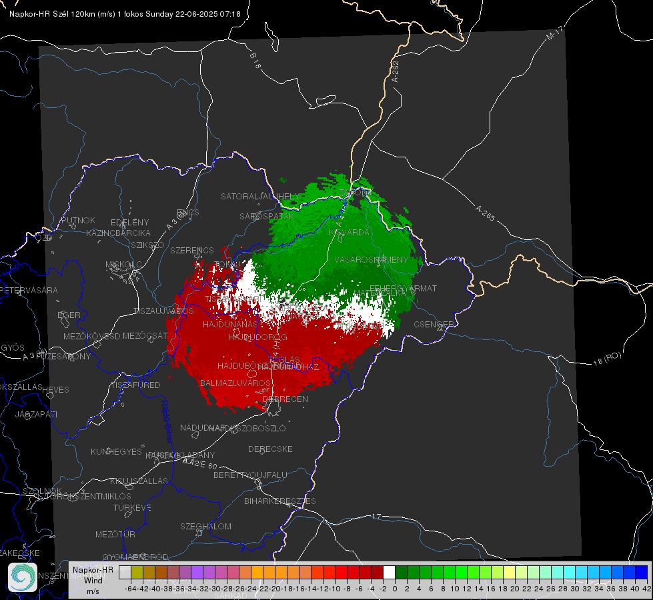Viewport: 653px width, 600px height.
Task: Click the HAJDUNANAS city label
Action: tap(230, 325)
